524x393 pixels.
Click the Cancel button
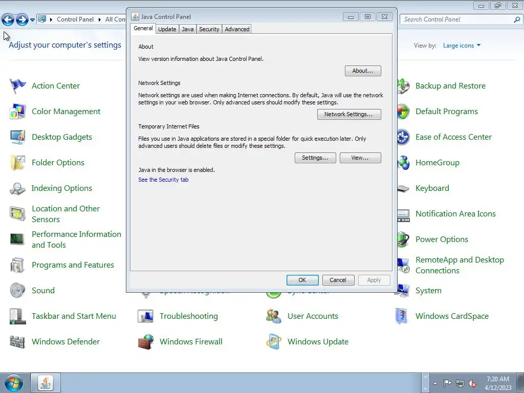tap(338, 280)
